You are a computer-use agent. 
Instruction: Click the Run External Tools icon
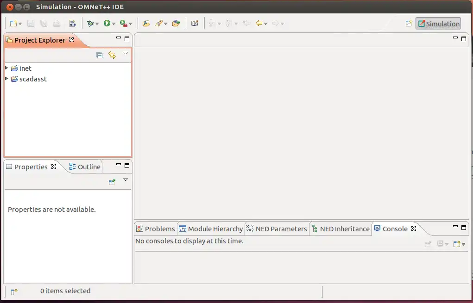(123, 23)
